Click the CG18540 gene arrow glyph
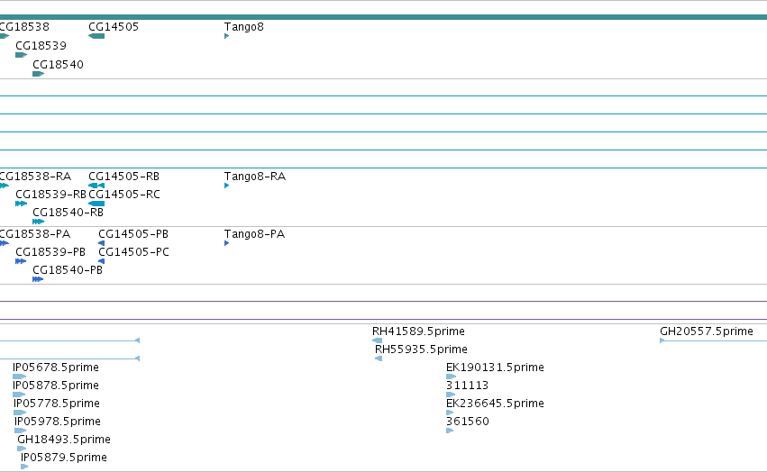The width and height of the screenshot is (767, 472). [x=38, y=74]
